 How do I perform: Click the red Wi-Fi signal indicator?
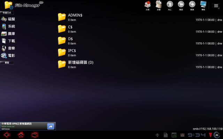click(210, 135)
